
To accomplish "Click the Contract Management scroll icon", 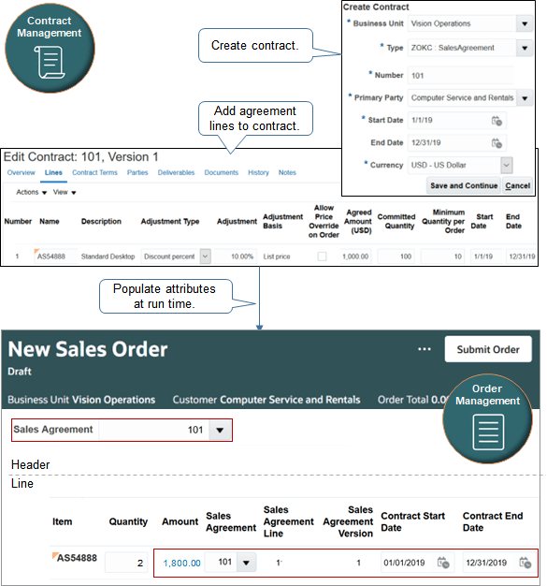I will click(x=50, y=63).
